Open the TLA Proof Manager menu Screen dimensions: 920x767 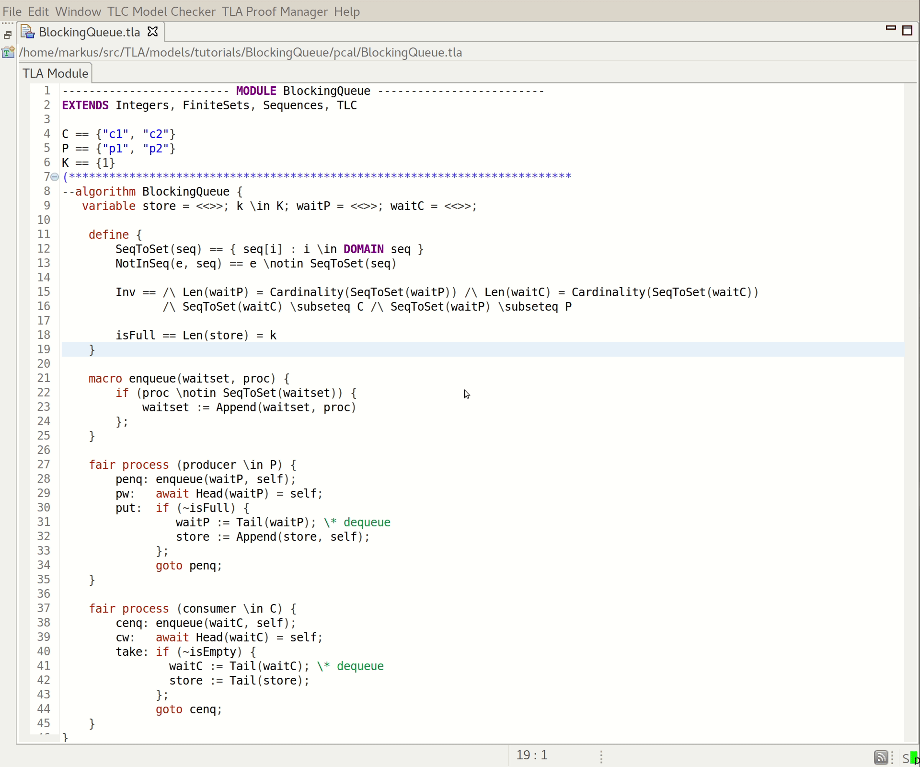275,12
